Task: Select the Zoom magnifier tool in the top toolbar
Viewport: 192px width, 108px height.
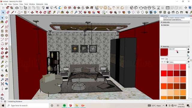Action: click(76, 12)
